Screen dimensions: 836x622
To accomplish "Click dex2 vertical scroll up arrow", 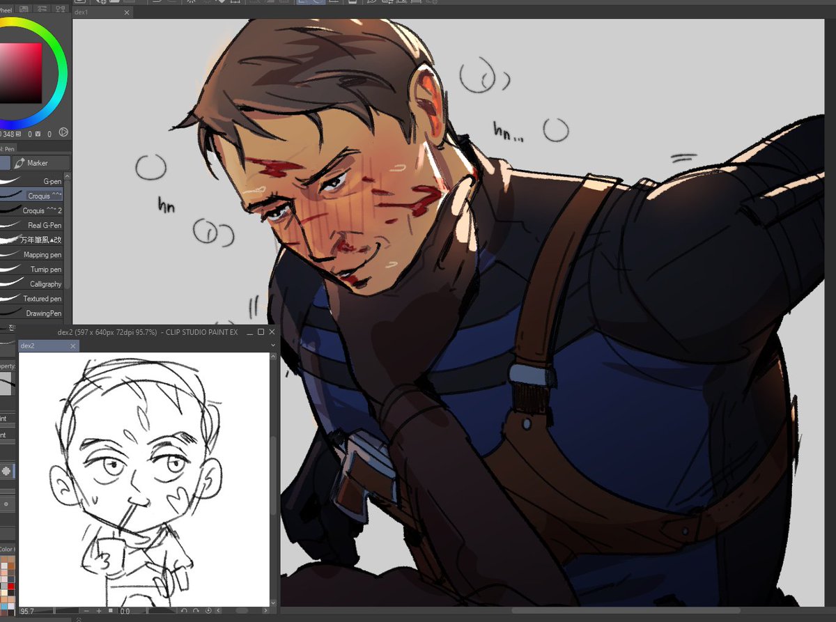I will (x=273, y=356).
